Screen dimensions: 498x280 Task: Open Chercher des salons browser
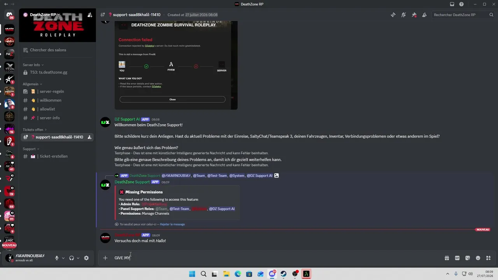tap(57, 50)
